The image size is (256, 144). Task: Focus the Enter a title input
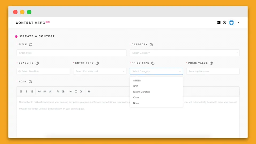pos(71,53)
